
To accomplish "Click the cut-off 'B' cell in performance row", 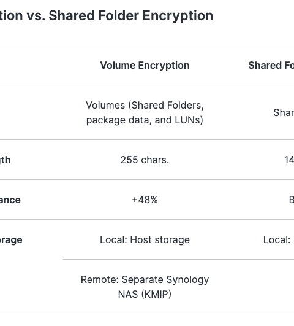I will coord(292,200).
